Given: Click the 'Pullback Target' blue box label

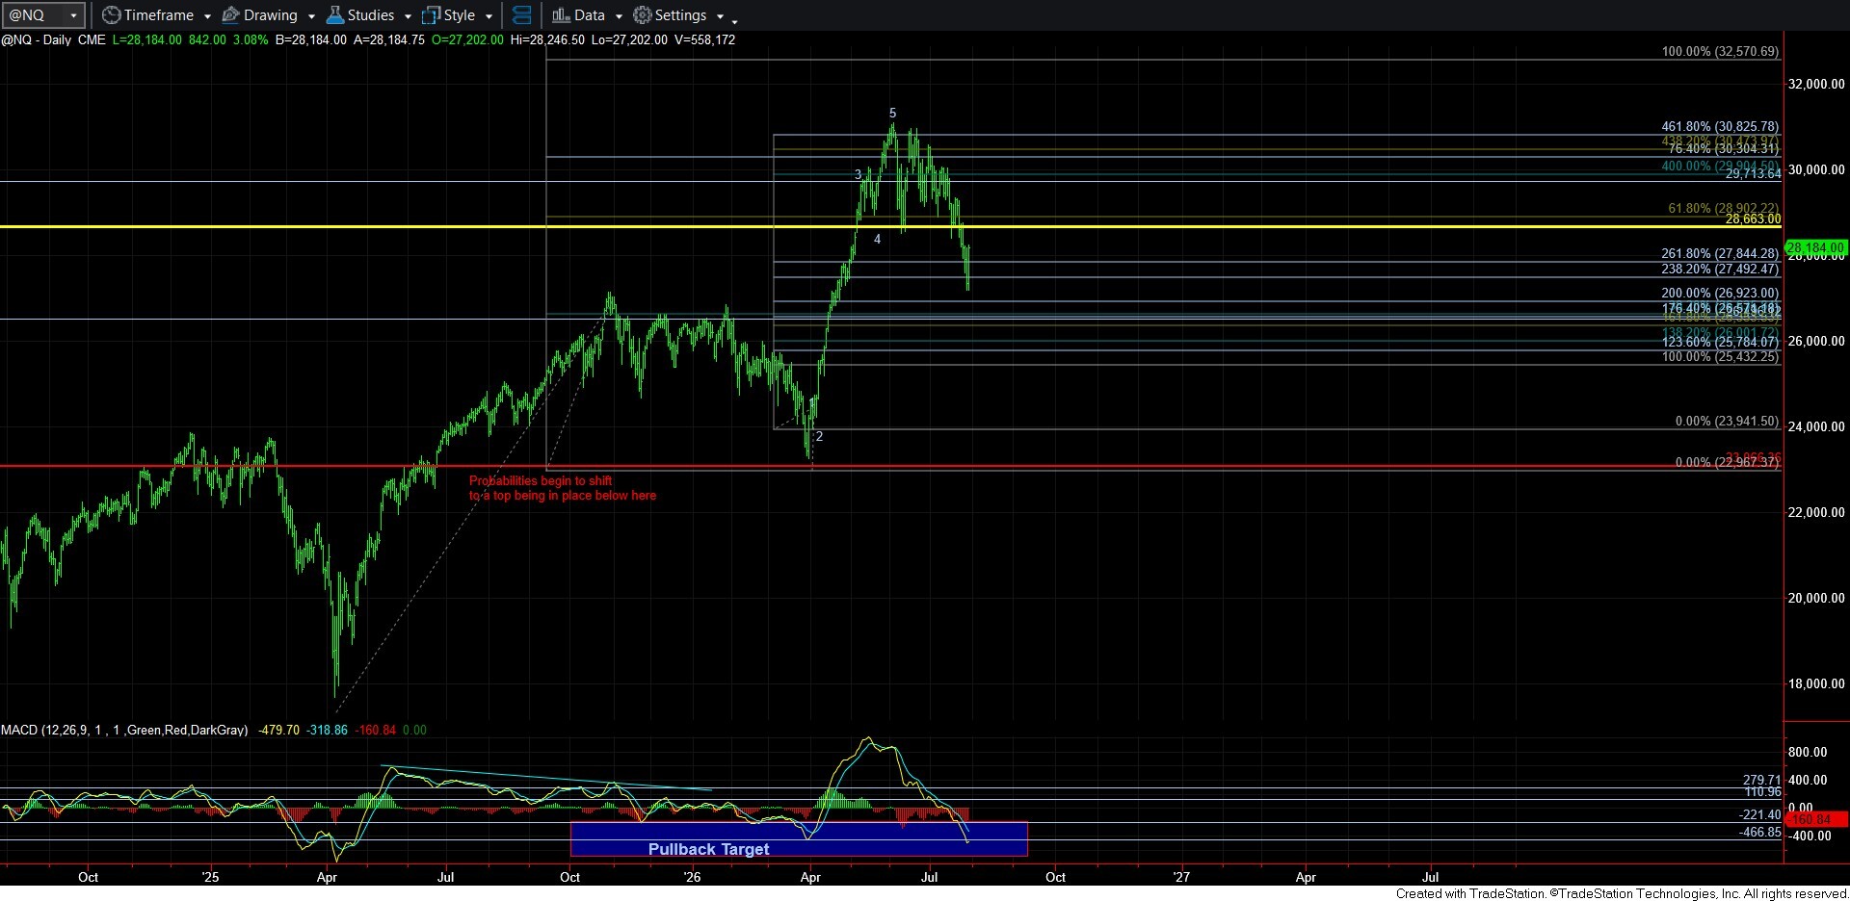Looking at the screenshot, I should (x=708, y=849).
